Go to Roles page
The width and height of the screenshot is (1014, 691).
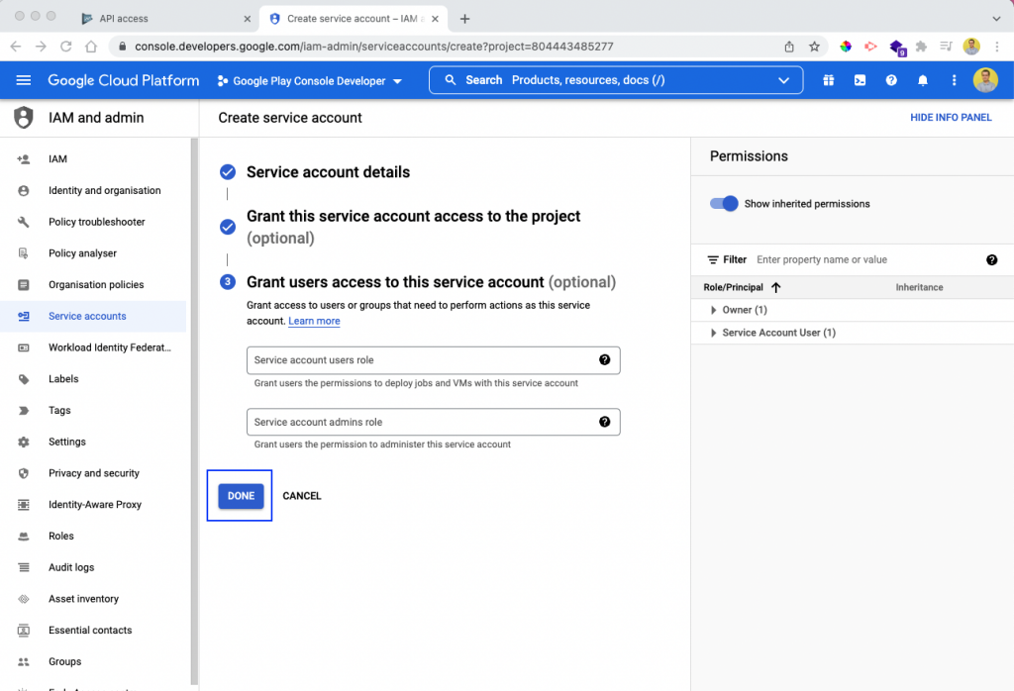pos(93,536)
